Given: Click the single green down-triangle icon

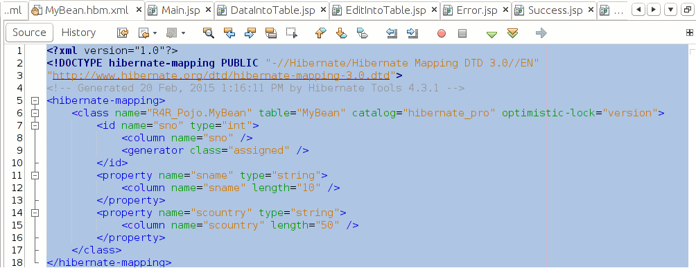Looking at the screenshot, I should coord(491,34).
